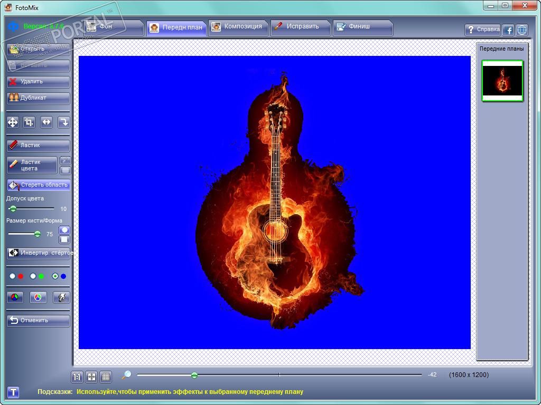Delete the foreground with Удалить

point(38,82)
